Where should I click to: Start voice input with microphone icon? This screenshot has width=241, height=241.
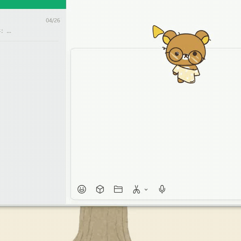162,189
